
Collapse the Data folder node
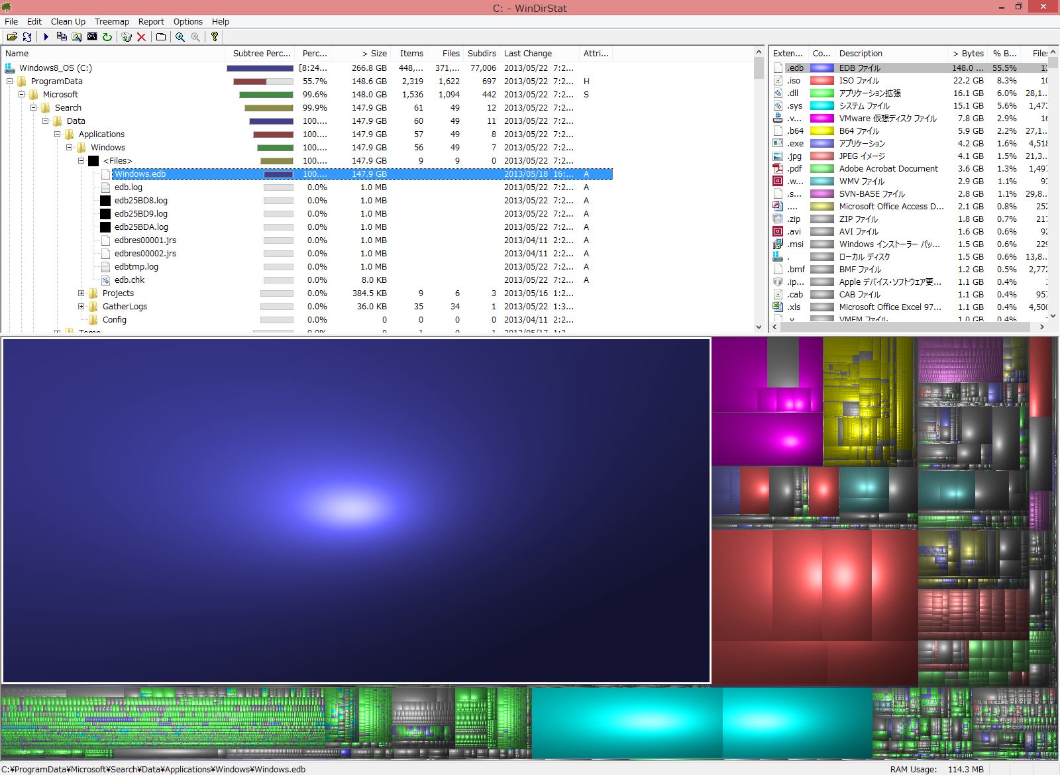(46, 121)
